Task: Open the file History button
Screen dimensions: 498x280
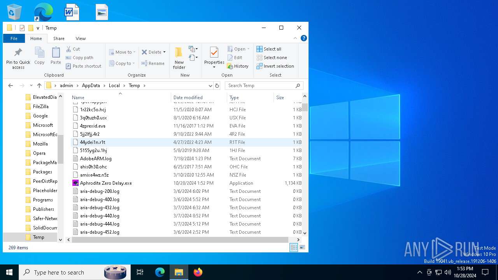Action: (x=238, y=66)
